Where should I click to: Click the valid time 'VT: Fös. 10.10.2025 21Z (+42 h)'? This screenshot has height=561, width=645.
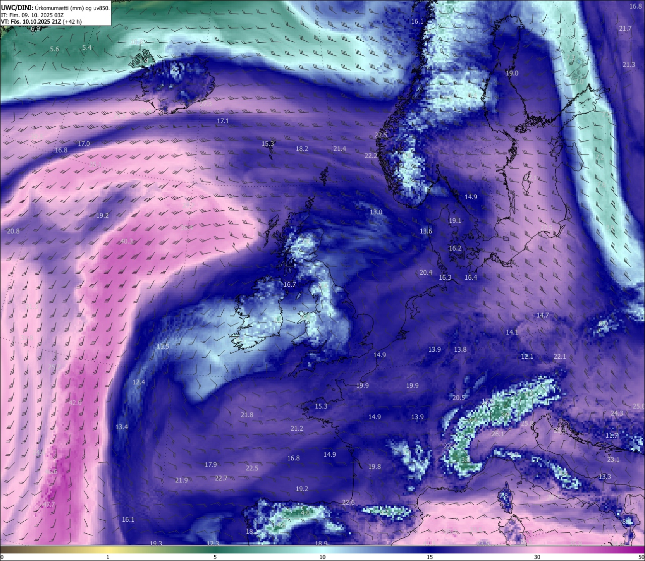click(x=41, y=22)
